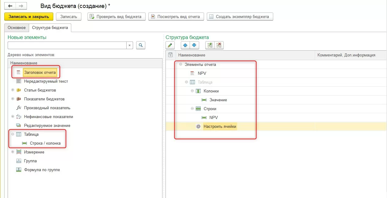Move element down with blue down arrow

(x=194, y=45)
